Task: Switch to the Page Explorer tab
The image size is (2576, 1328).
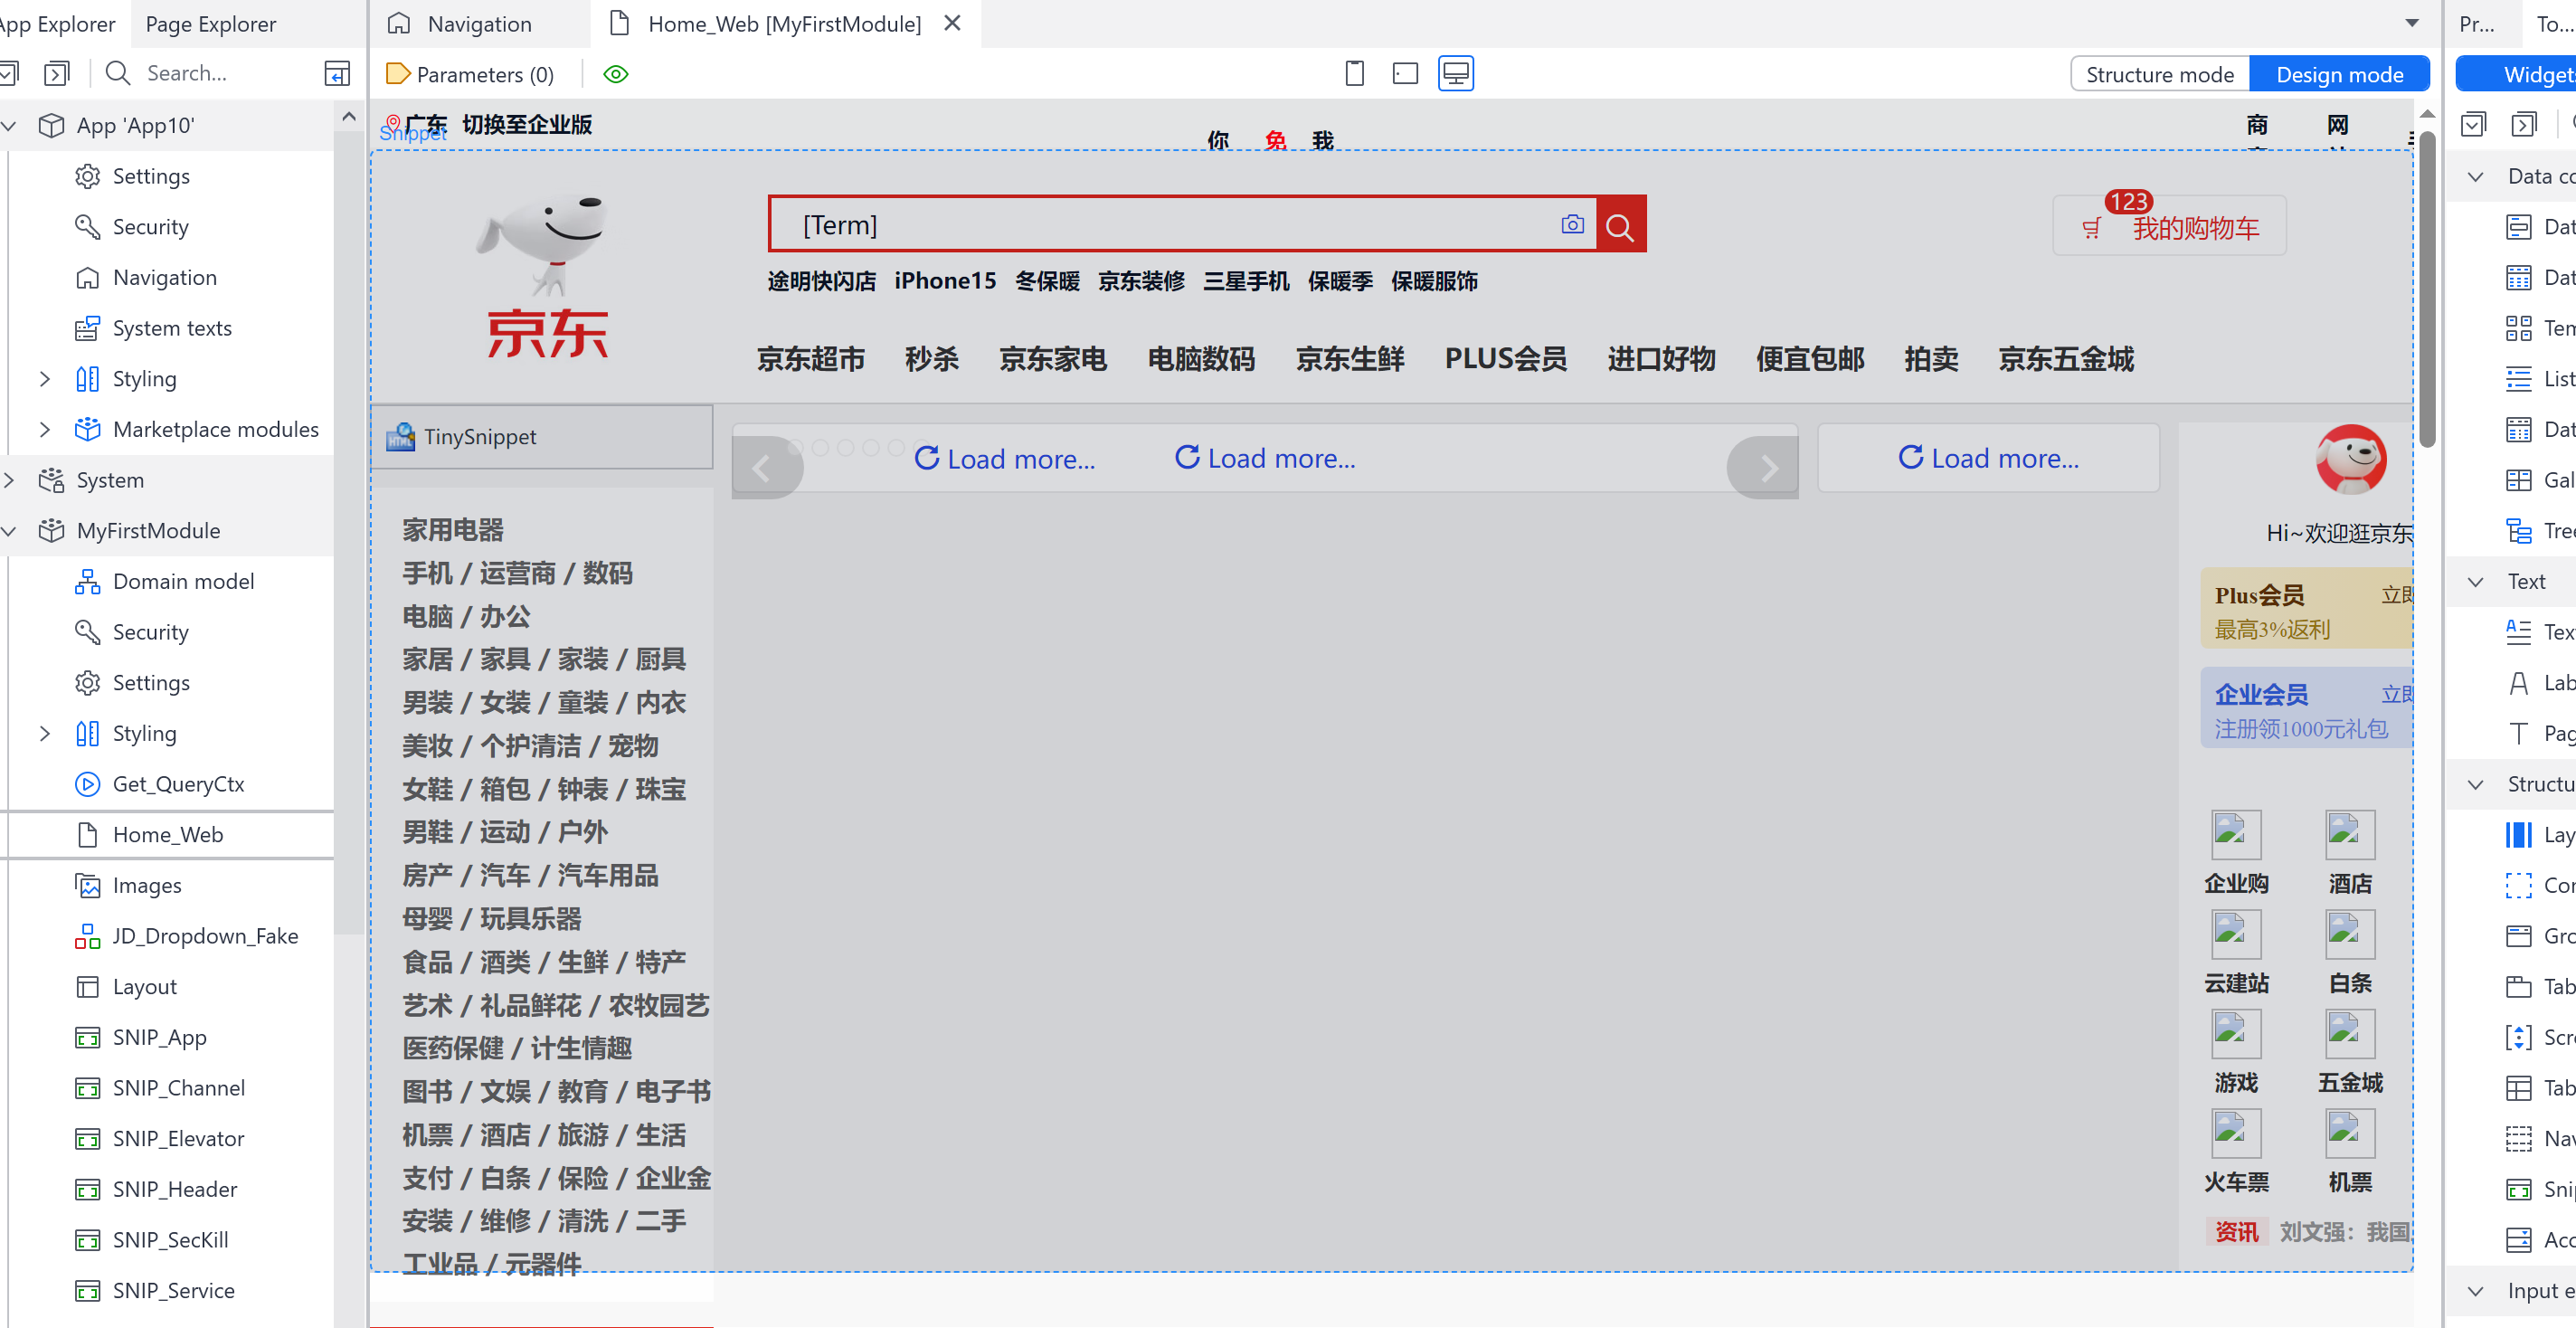Action: [x=211, y=23]
